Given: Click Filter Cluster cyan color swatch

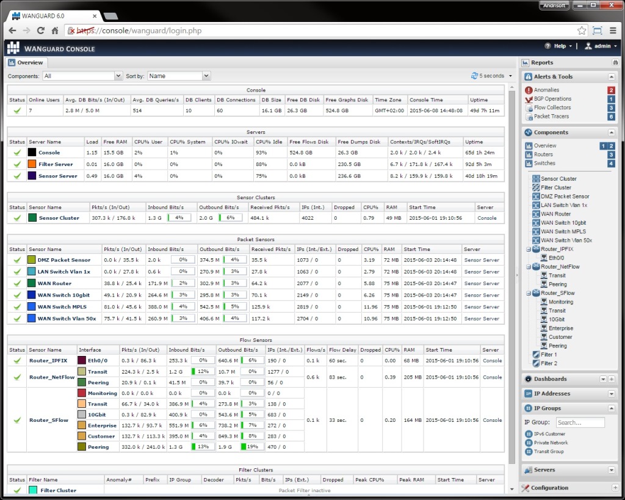Looking at the screenshot, I should (x=33, y=490).
